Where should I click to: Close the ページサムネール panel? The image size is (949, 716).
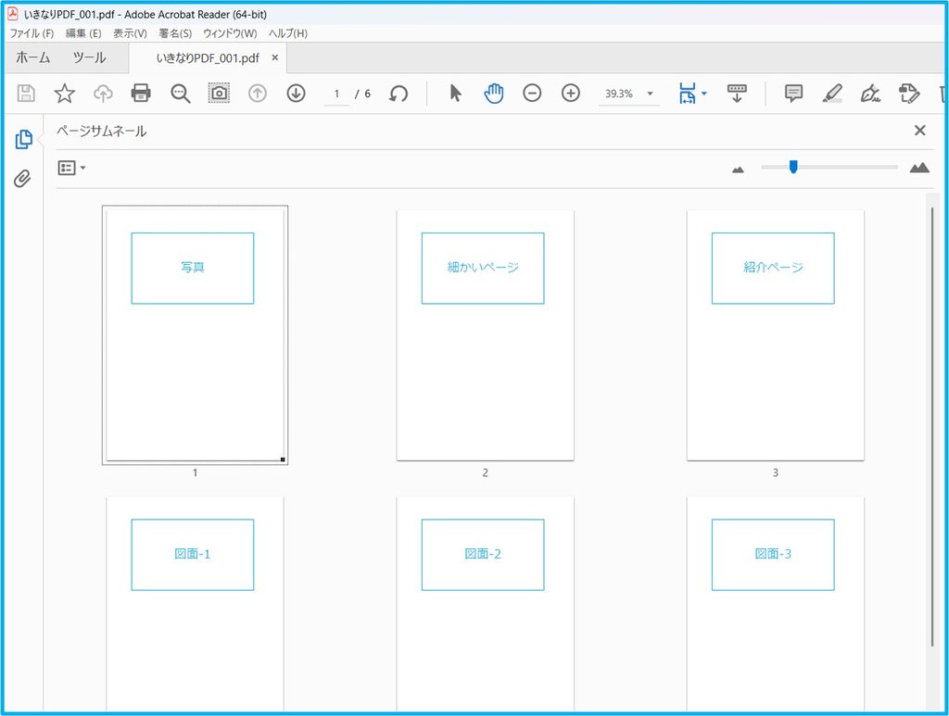tap(920, 130)
